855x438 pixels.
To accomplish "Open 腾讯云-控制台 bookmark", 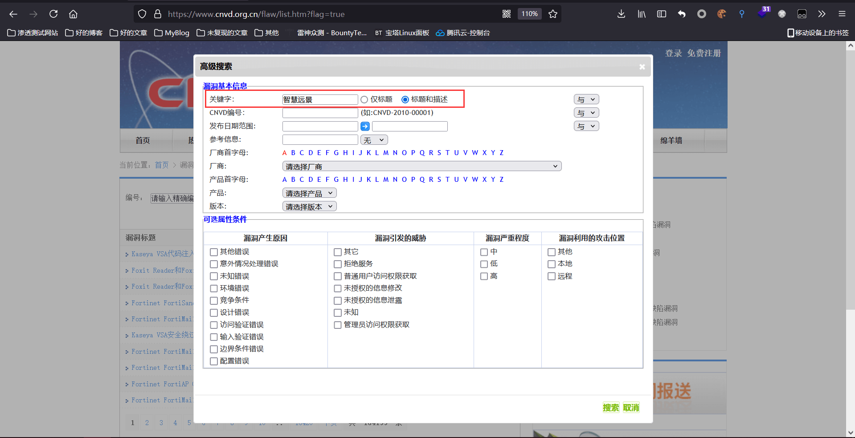I will pos(463,33).
